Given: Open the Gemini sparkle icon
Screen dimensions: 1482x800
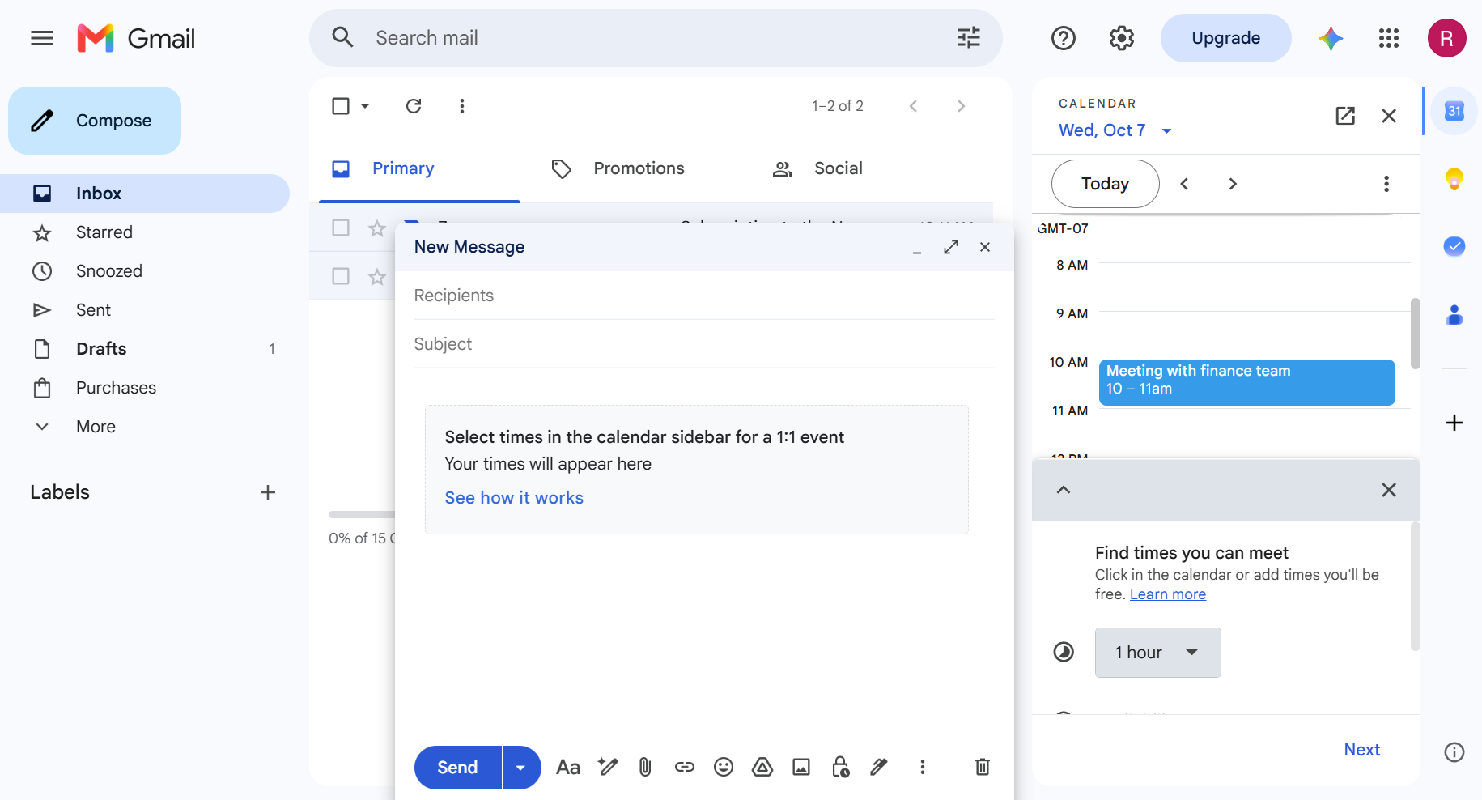Looking at the screenshot, I should coord(1331,38).
